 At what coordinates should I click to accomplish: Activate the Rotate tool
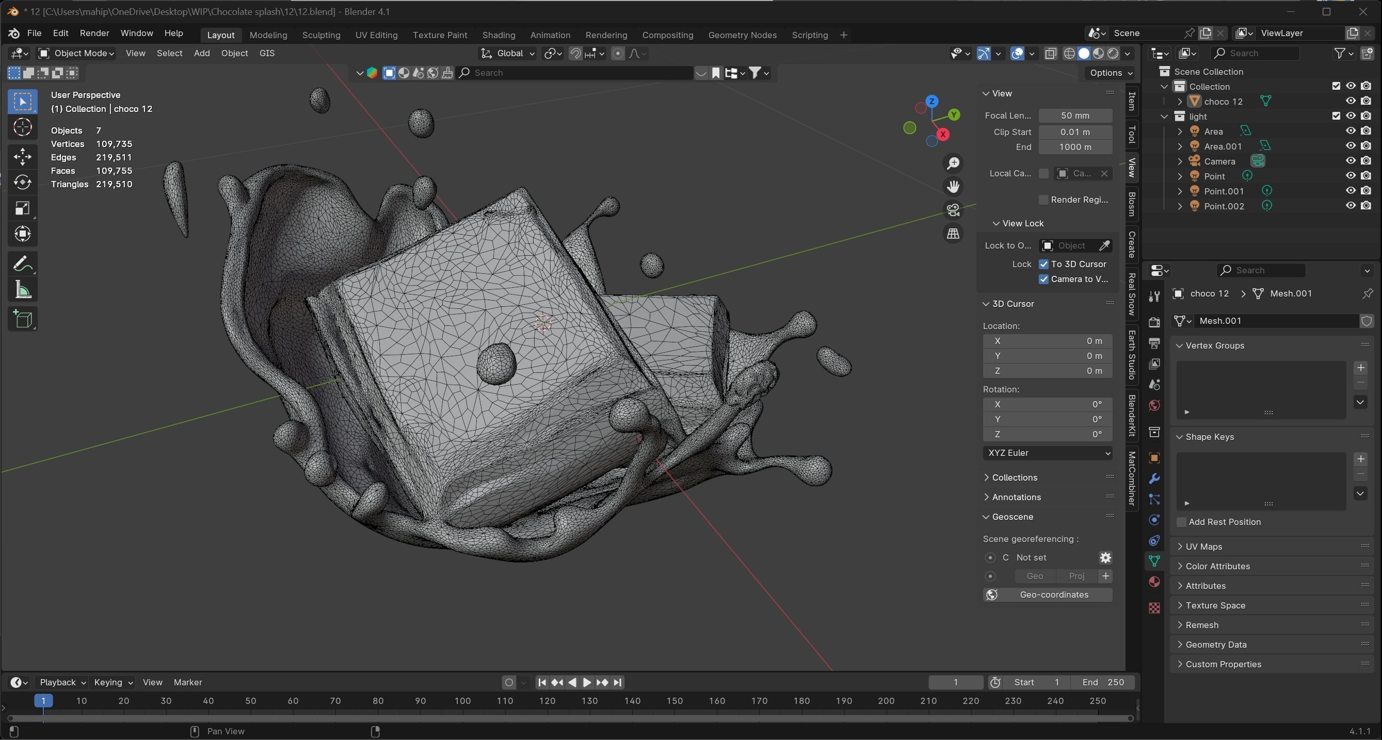pos(23,183)
